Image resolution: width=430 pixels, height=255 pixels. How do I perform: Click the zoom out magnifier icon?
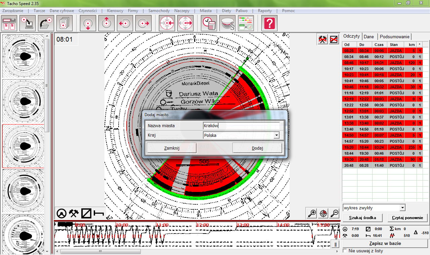pos(334,213)
